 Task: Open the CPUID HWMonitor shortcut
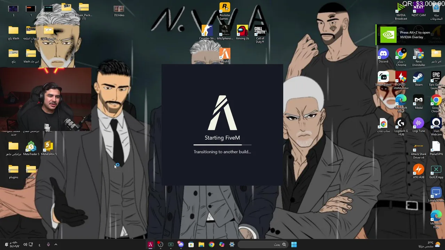pos(401,81)
